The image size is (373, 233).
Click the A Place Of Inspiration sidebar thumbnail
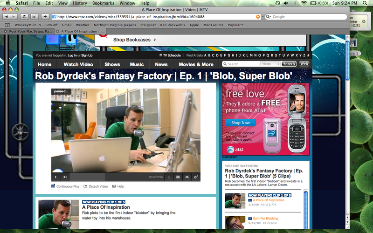235,201
